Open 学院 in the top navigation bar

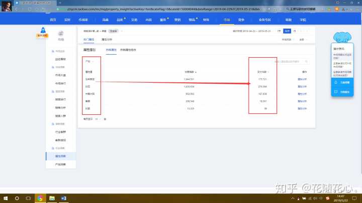303,20
